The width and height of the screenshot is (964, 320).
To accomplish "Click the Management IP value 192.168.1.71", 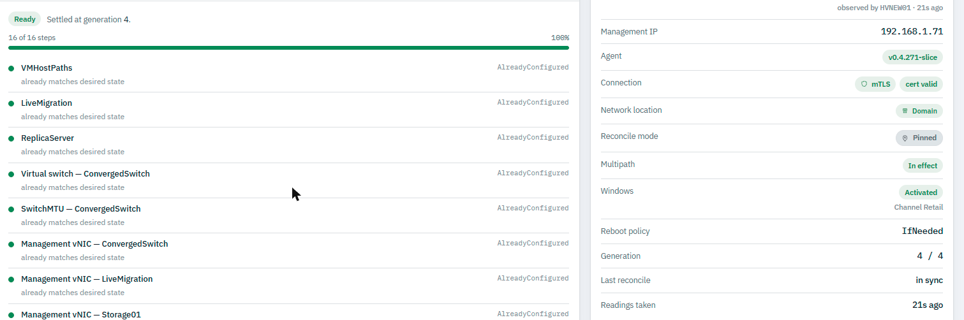I will click(912, 31).
